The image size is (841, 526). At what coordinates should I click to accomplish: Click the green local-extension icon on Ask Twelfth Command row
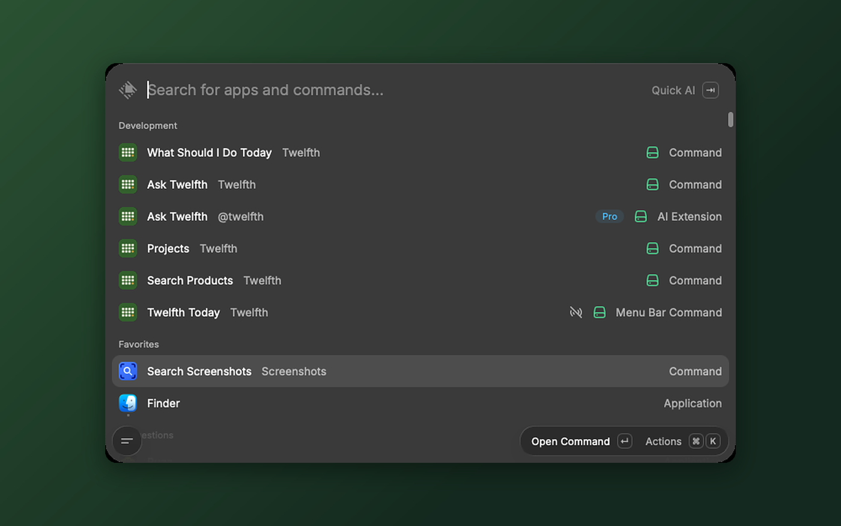click(652, 185)
